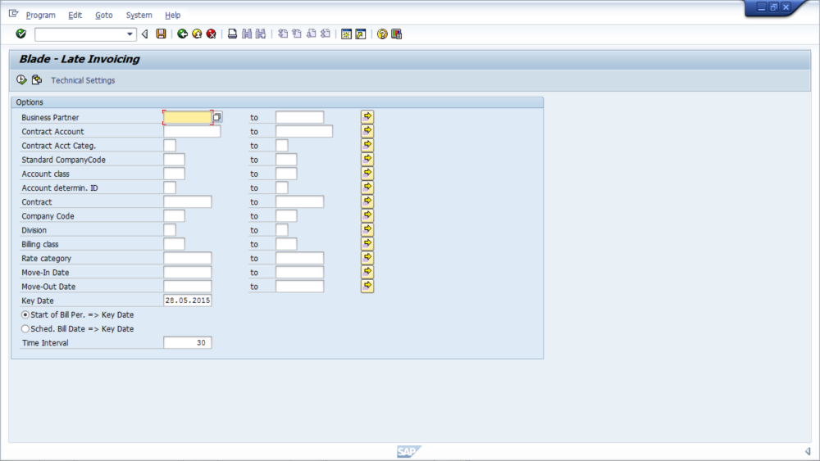Click the Business Partner to-value field
820x461 pixels.
point(299,117)
